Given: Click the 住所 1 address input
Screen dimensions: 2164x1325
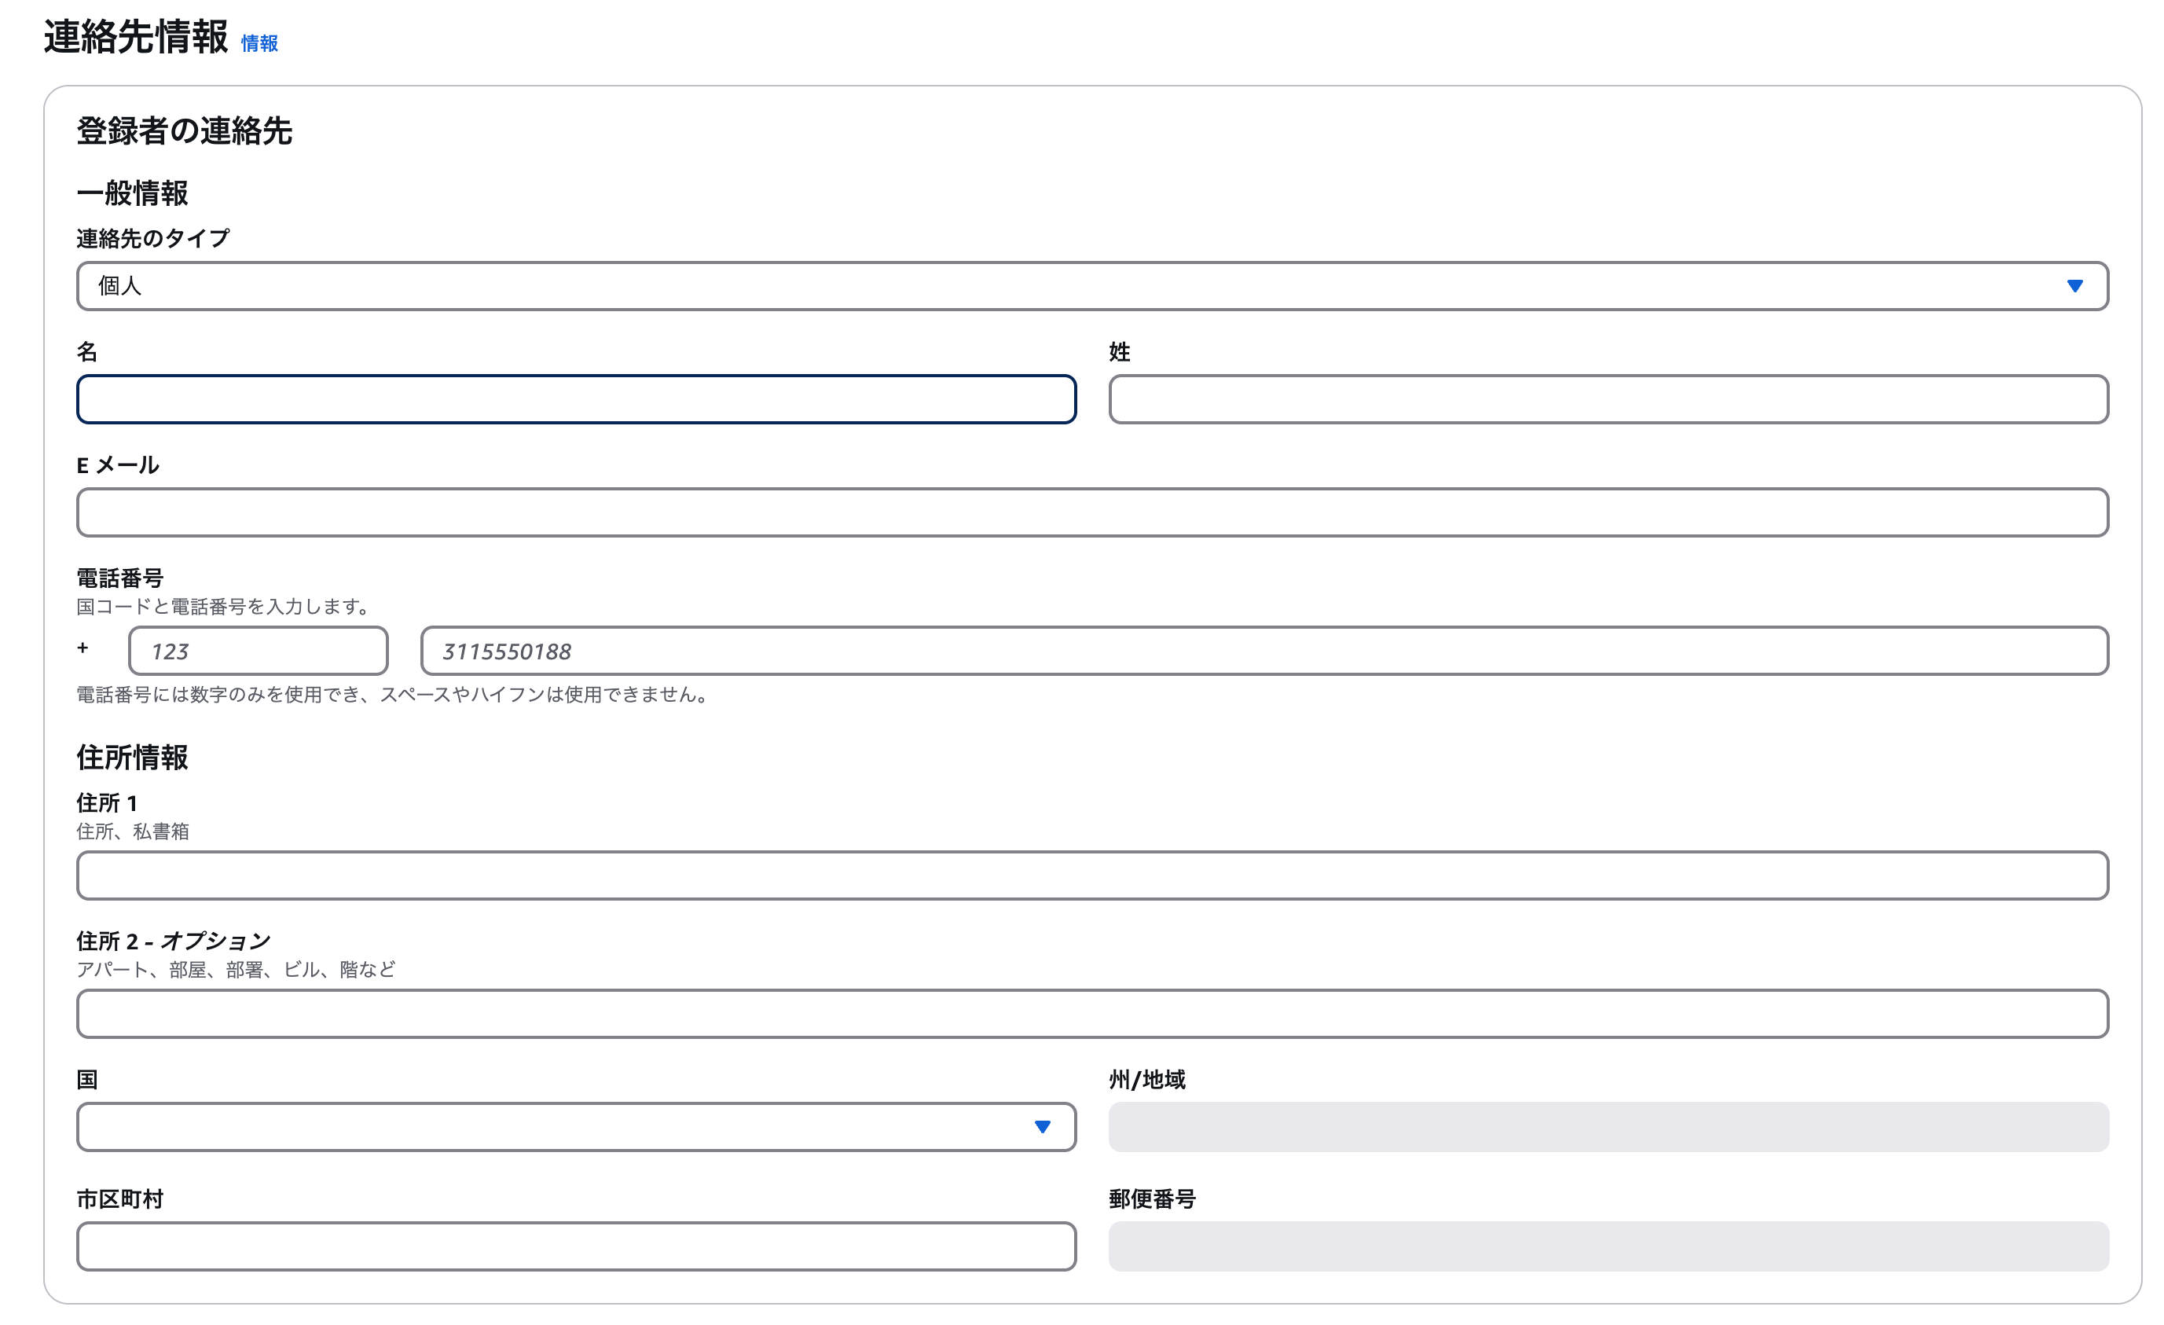Looking at the screenshot, I should point(1091,875).
